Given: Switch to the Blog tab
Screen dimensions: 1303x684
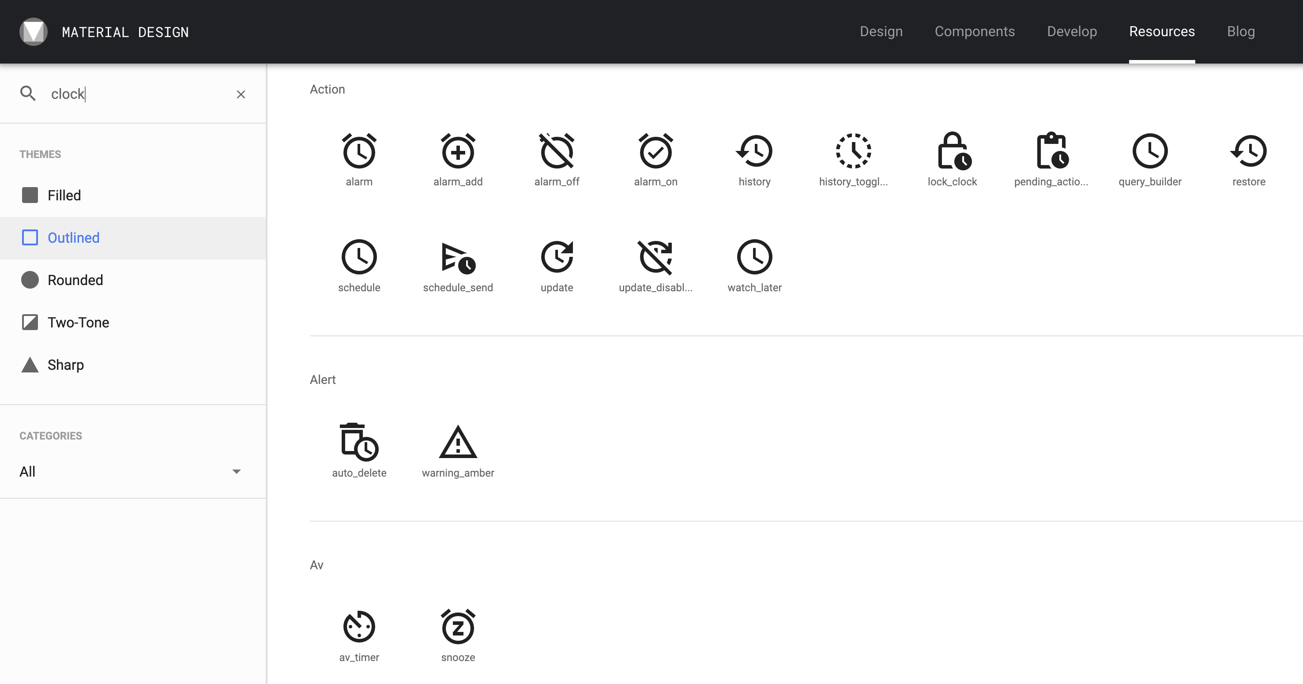Looking at the screenshot, I should point(1241,31).
